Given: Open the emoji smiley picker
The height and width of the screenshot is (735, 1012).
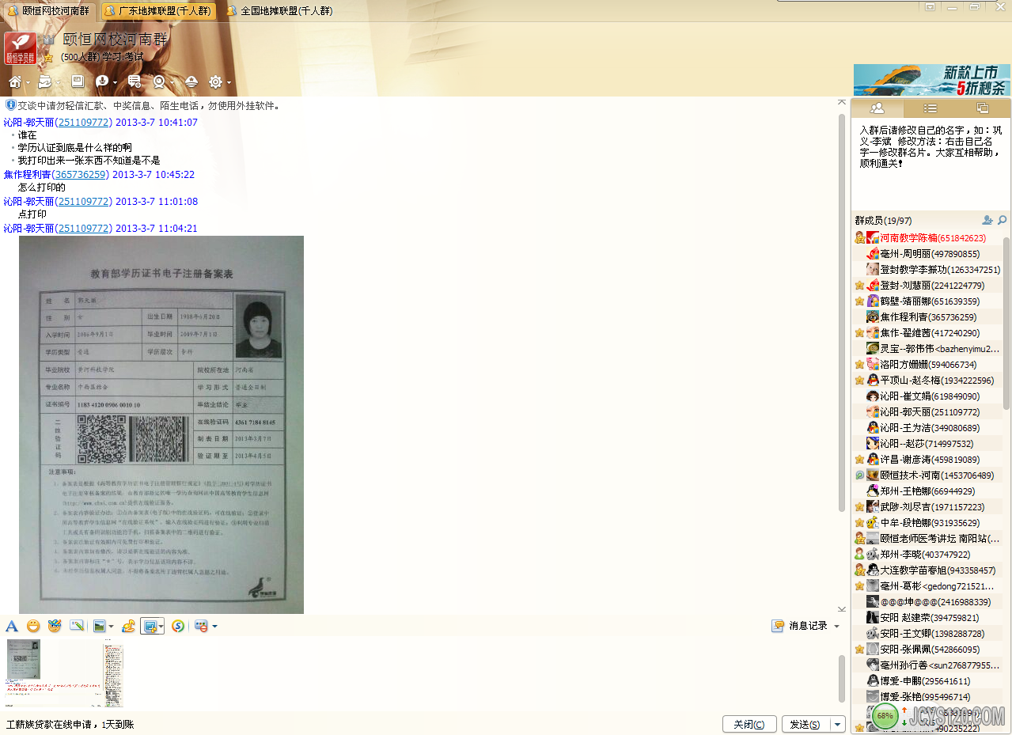Looking at the screenshot, I should [x=33, y=626].
